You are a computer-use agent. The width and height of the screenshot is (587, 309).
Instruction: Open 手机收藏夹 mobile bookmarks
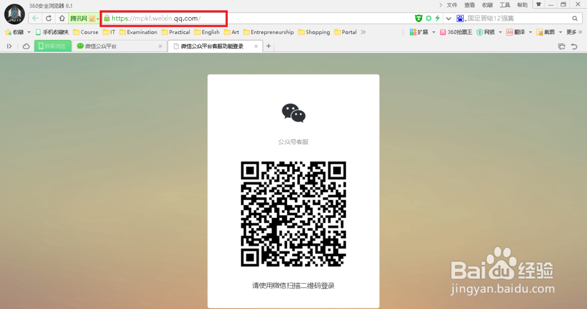(52, 32)
